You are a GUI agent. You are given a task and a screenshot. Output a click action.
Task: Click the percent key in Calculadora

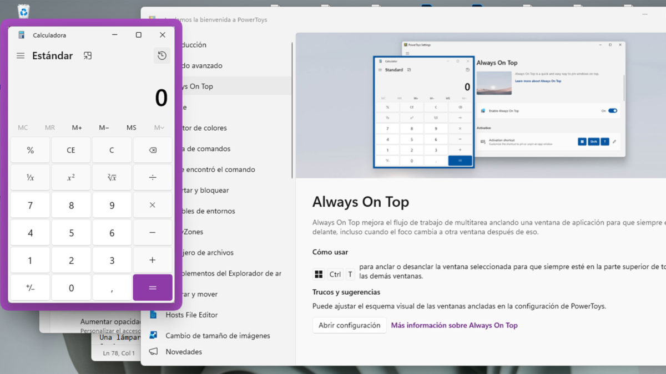[30, 150]
